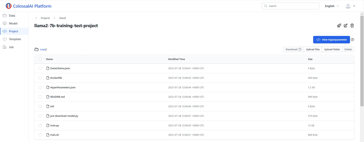The image size is (364, 142).
Task: Click the root folder icon
Action: pyautogui.click(x=36, y=49)
